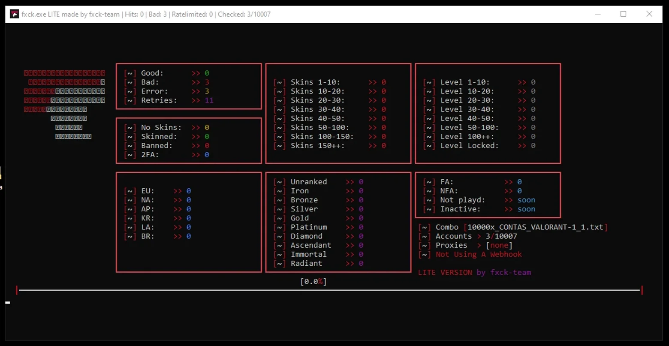This screenshot has width=669, height=346.
Task: Click the "Accounts > 3/10007" line
Action: (x=468, y=236)
